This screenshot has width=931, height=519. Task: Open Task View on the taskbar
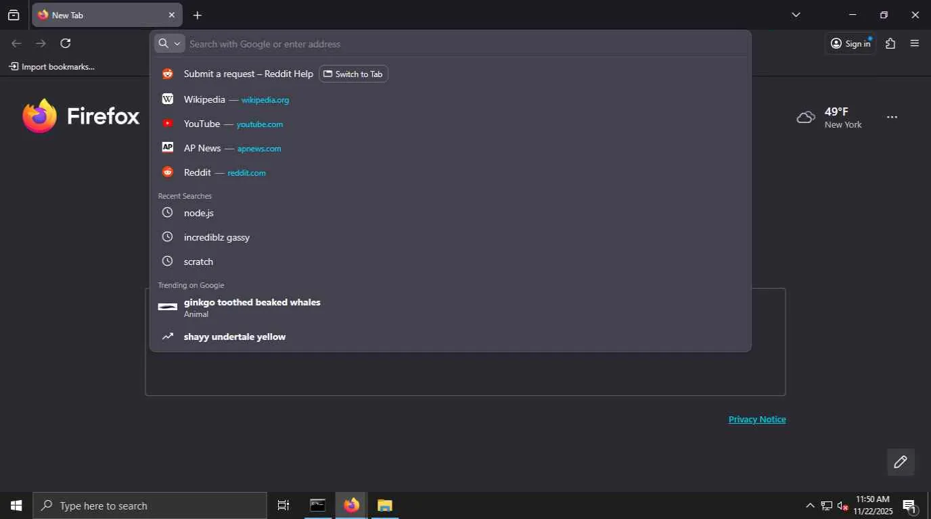coord(283,505)
